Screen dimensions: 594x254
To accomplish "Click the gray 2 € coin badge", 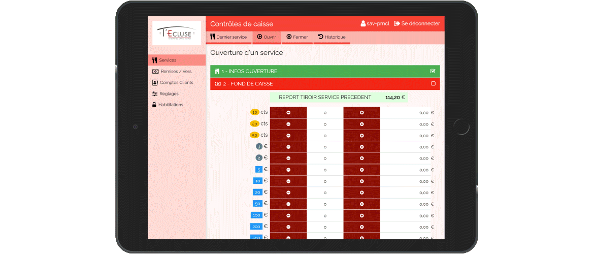I will pos(259,157).
